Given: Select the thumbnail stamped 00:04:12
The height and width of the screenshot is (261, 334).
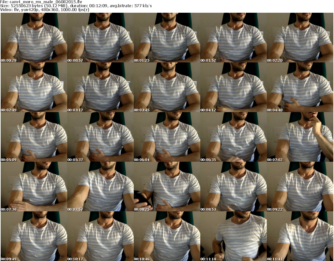Looking at the screenshot, I should pyautogui.click(x=234, y=87).
